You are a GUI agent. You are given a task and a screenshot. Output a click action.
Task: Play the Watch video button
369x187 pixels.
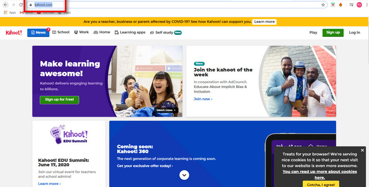click(166, 110)
